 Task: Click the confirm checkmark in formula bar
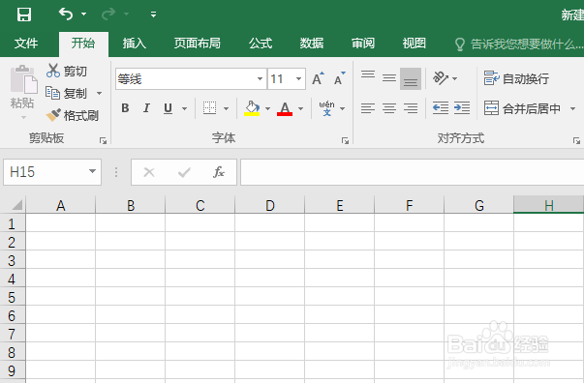point(184,172)
